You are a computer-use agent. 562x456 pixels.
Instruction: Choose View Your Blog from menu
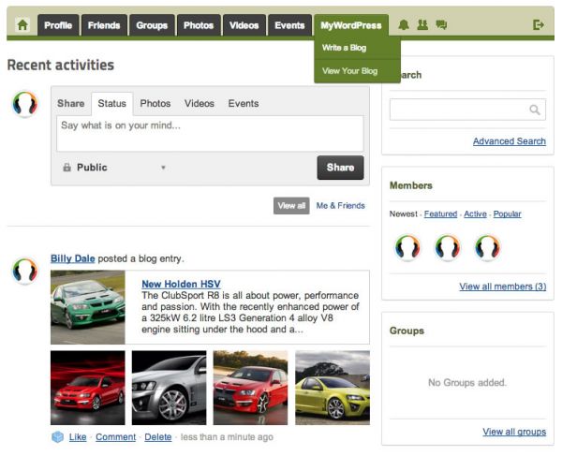[349, 70]
